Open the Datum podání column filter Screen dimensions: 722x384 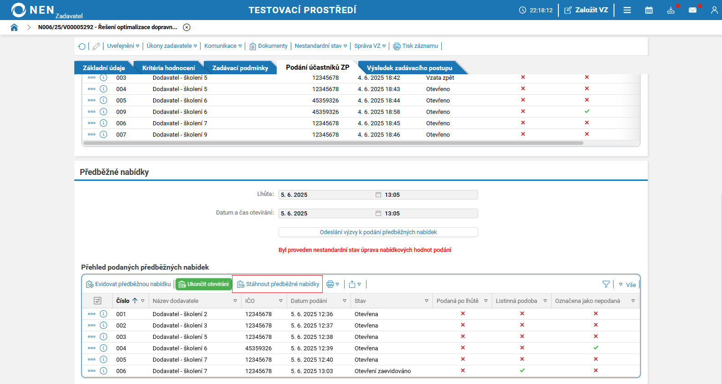click(345, 301)
